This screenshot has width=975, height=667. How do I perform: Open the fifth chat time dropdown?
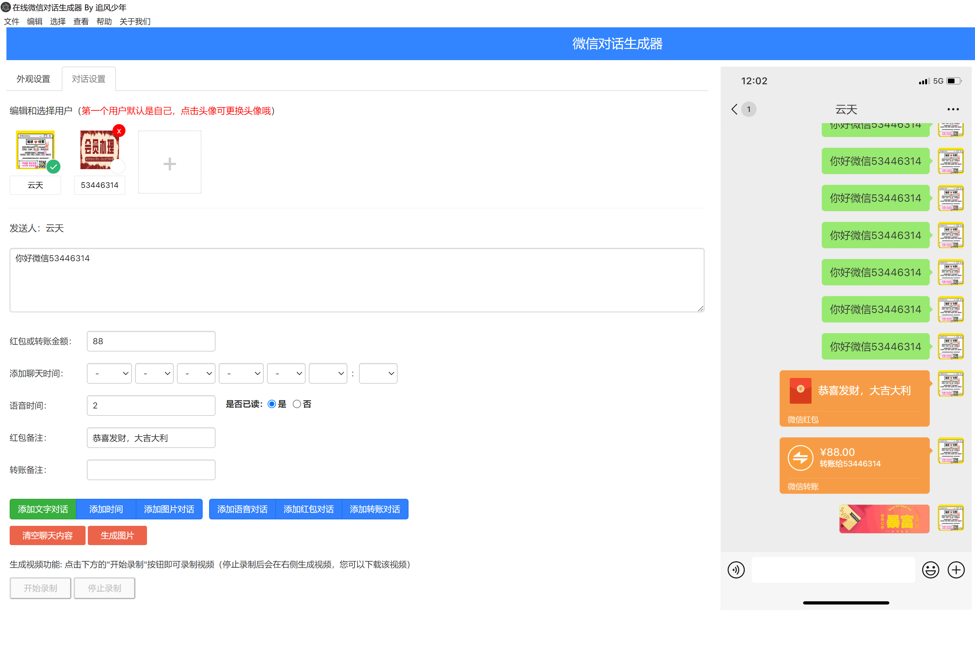[286, 373]
